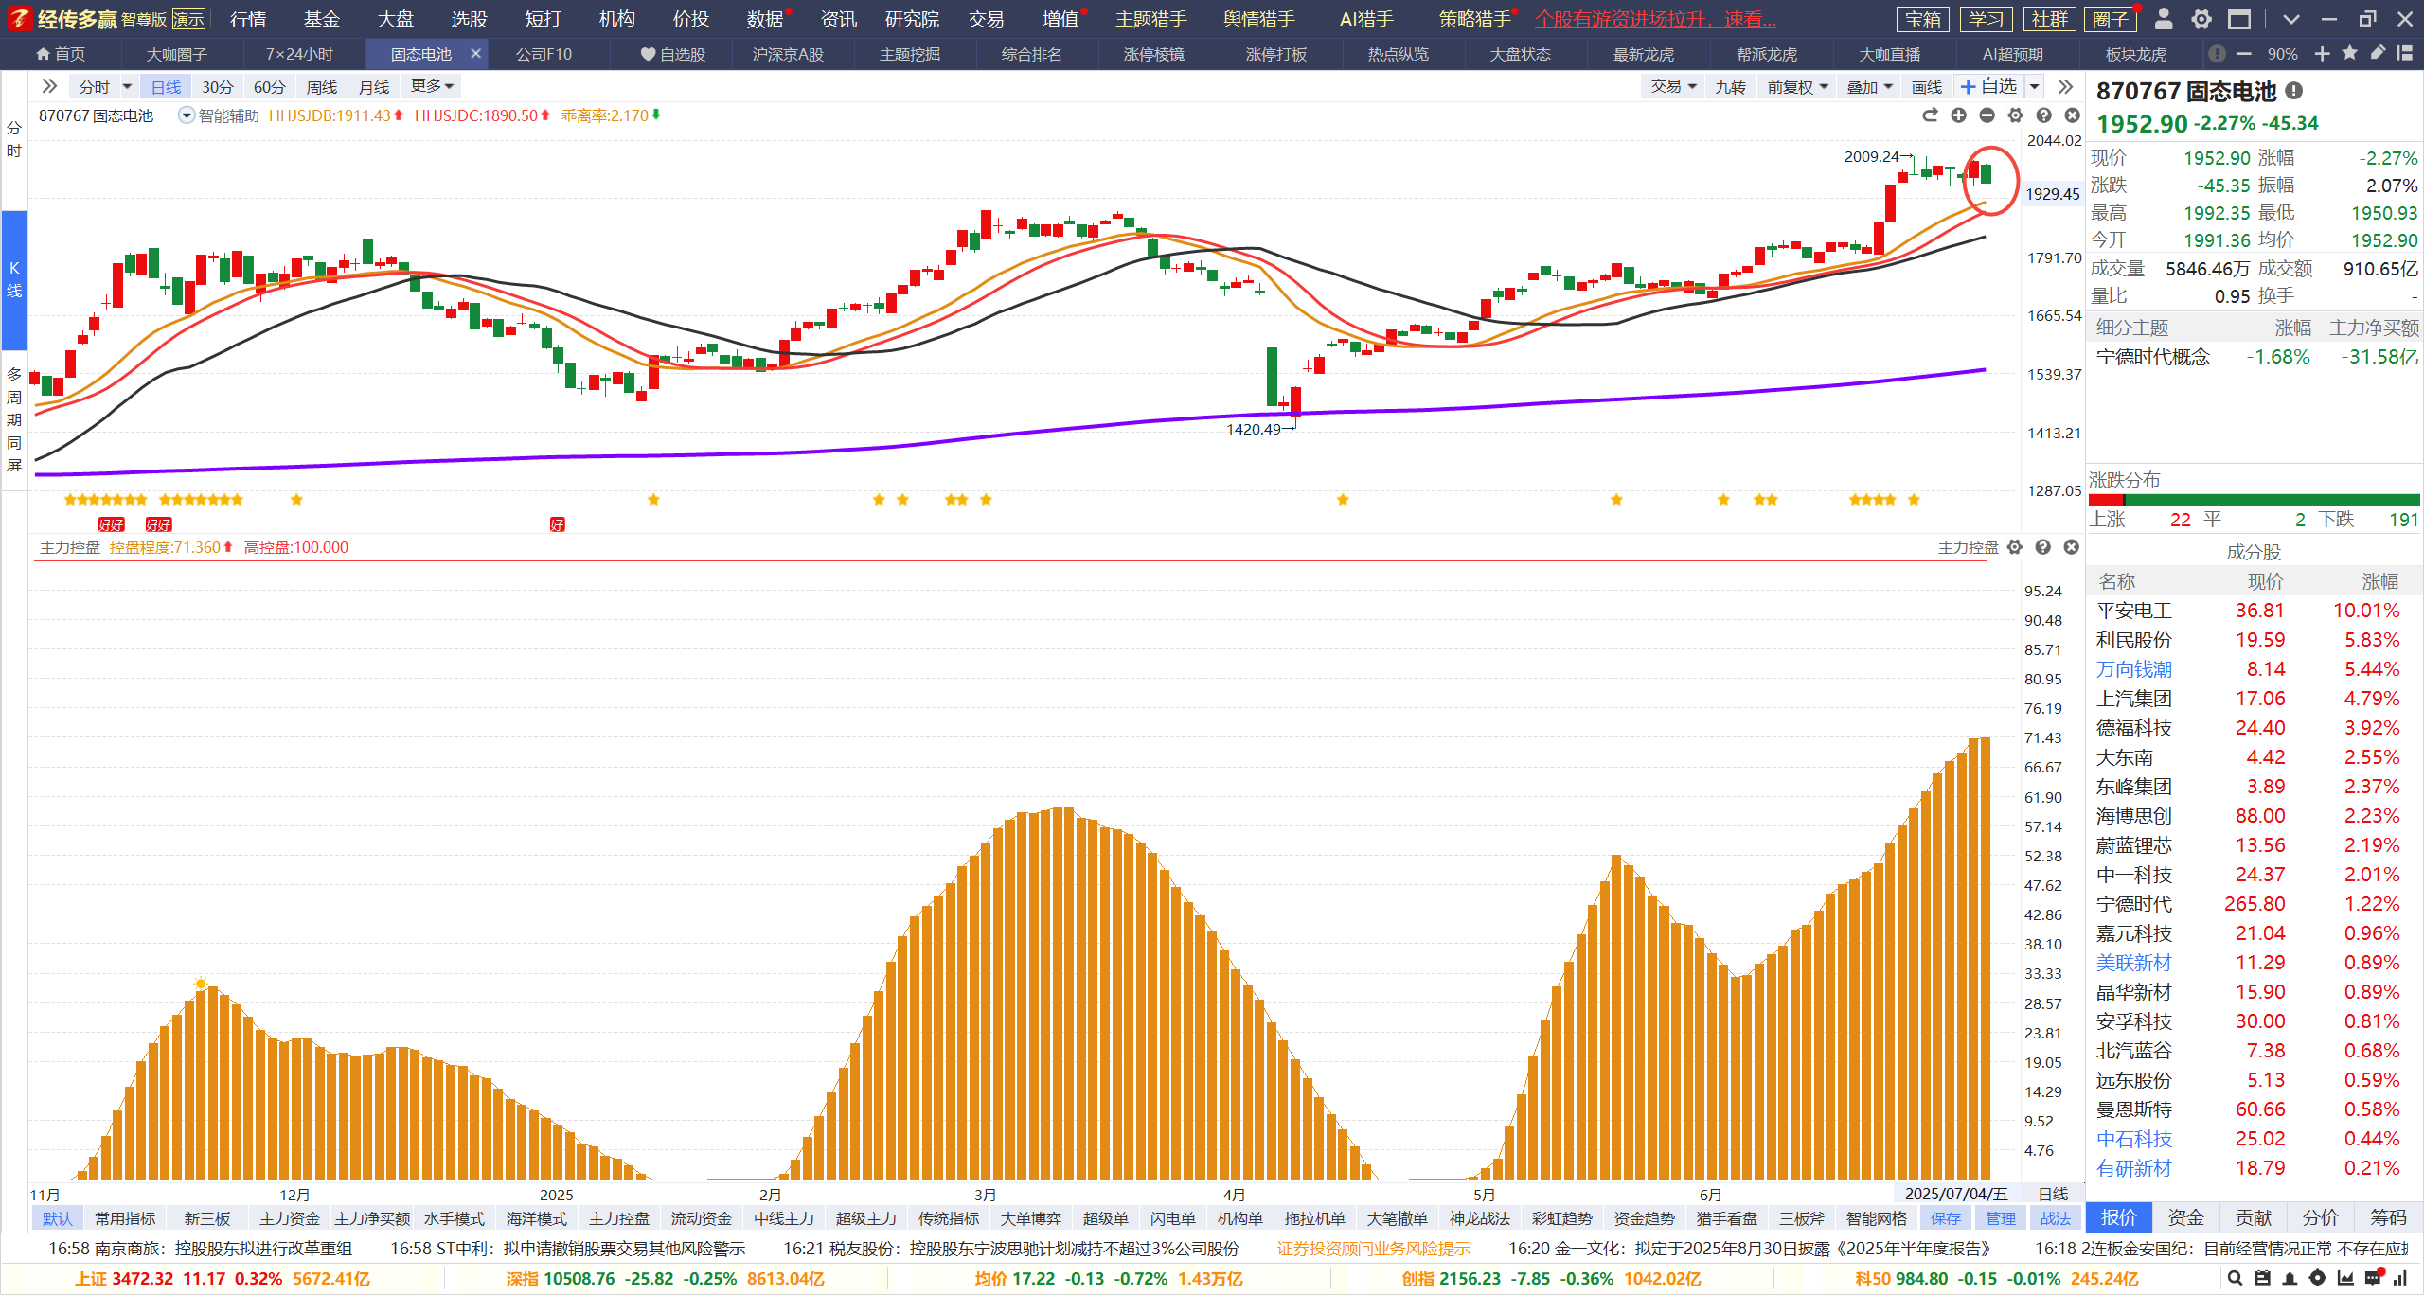The width and height of the screenshot is (2424, 1295).
Task: Open the 研究院 menu
Action: coord(912,19)
